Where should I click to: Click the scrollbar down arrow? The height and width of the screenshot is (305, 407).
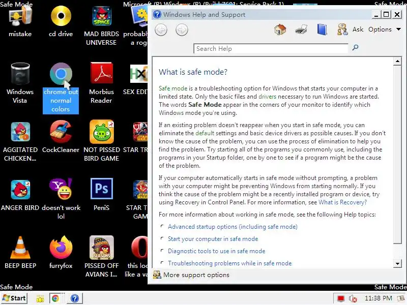(x=397, y=264)
